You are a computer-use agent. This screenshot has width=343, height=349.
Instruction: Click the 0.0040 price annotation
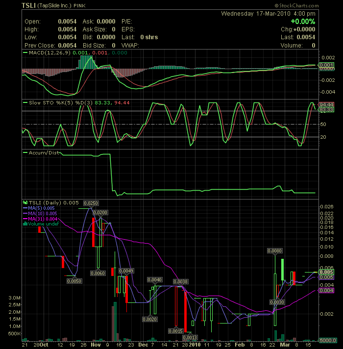pos(154,280)
